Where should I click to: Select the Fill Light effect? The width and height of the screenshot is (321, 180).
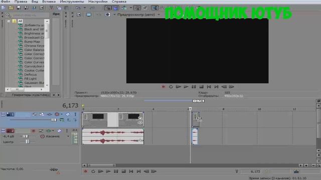[x=30, y=78]
